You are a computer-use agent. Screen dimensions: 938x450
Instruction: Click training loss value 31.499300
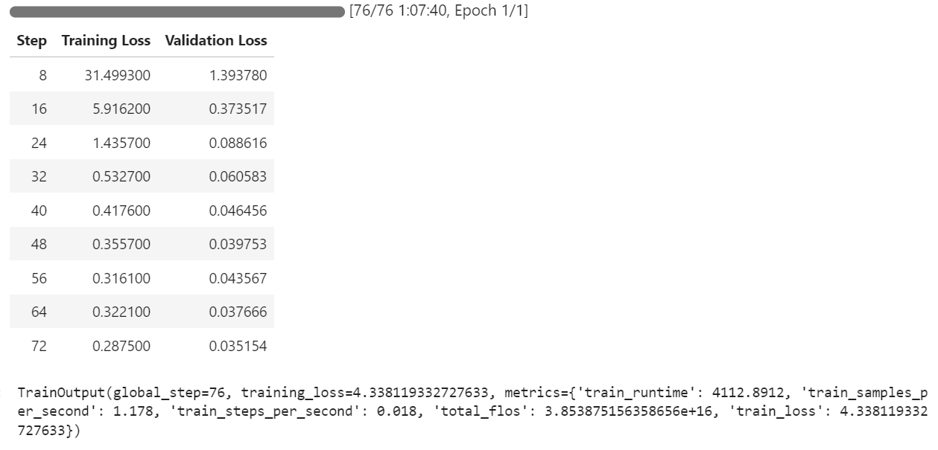pyautogui.click(x=117, y=75)
